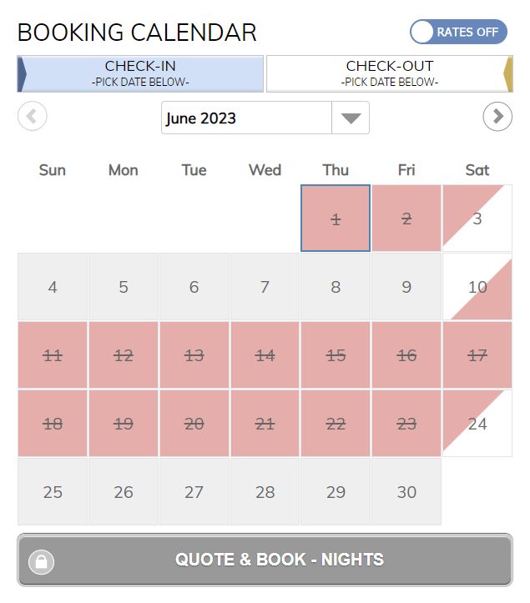Click the QUOTE & BOOK - NIGHTS button
The height and width of the screenshot is (603, 530).
tap(265, 560)
